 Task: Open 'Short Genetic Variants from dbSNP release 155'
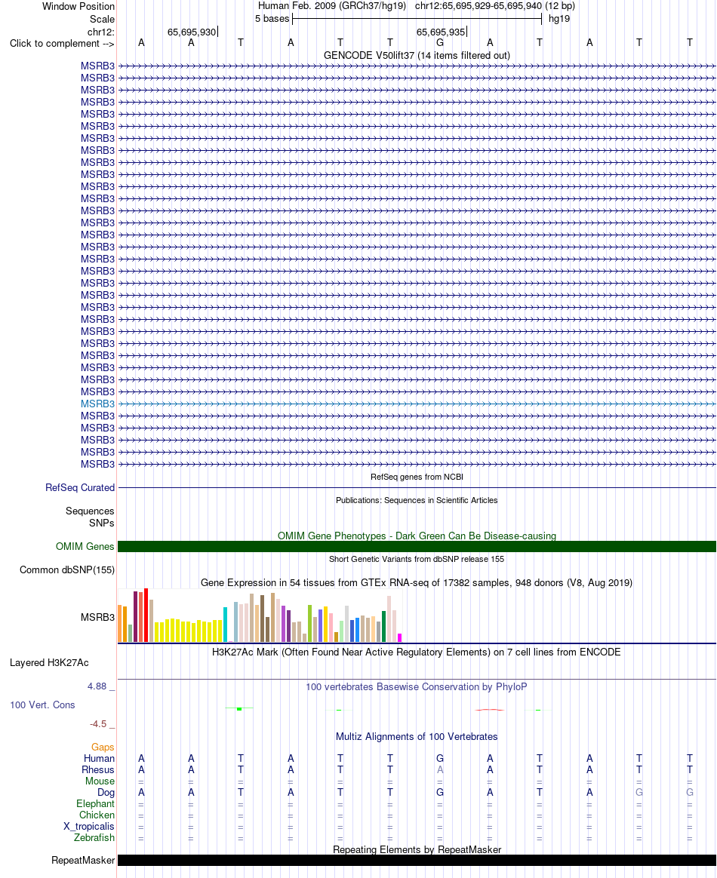[x=417, y=560]
